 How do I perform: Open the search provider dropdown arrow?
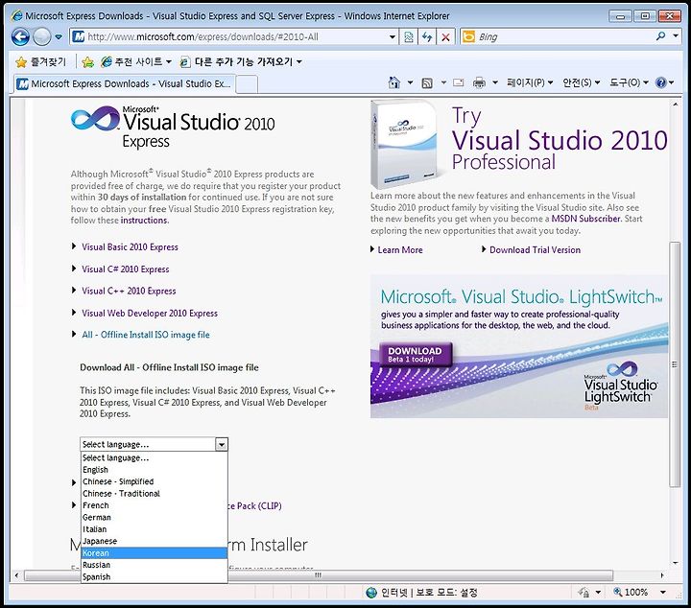click(x=676, y=36)
